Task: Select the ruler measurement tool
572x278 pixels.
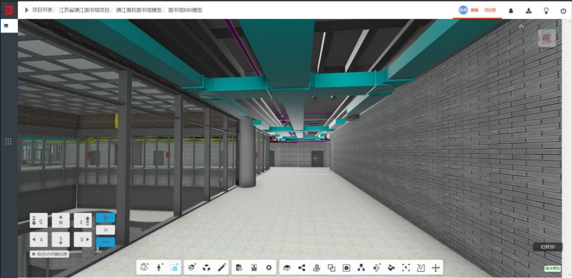Action: point(221,267)
